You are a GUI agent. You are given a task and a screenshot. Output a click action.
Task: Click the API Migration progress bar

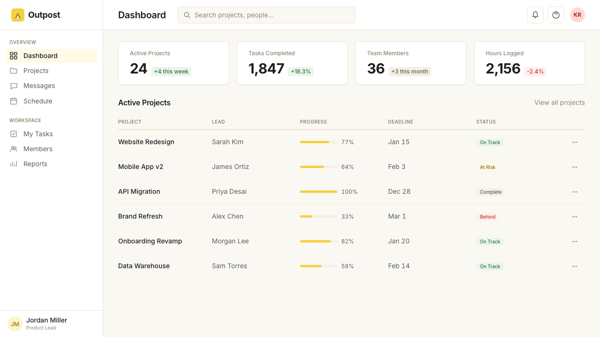click(319, 191)
